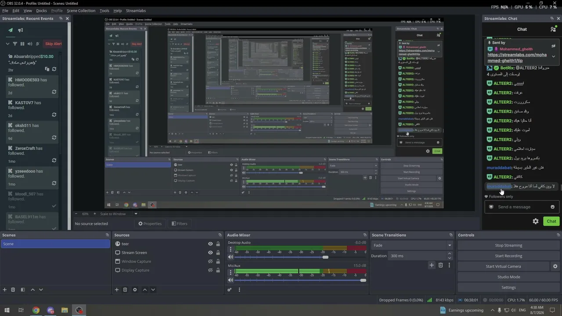Show the Window Capture source
This screenshot has height=316, width=562.
click(x=210, y=262)
